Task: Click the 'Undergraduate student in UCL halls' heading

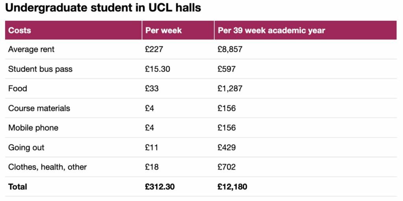Action: pos(103,8)
